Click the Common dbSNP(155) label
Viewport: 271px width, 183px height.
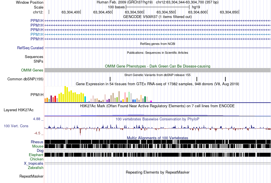click(25, 79)
